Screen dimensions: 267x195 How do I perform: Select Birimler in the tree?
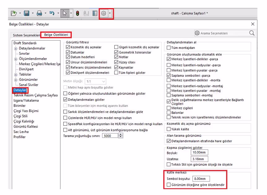tap(19, 106)
